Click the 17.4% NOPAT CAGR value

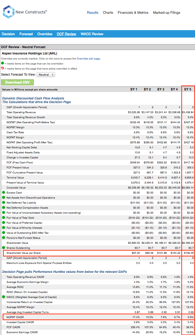point(136,317)
